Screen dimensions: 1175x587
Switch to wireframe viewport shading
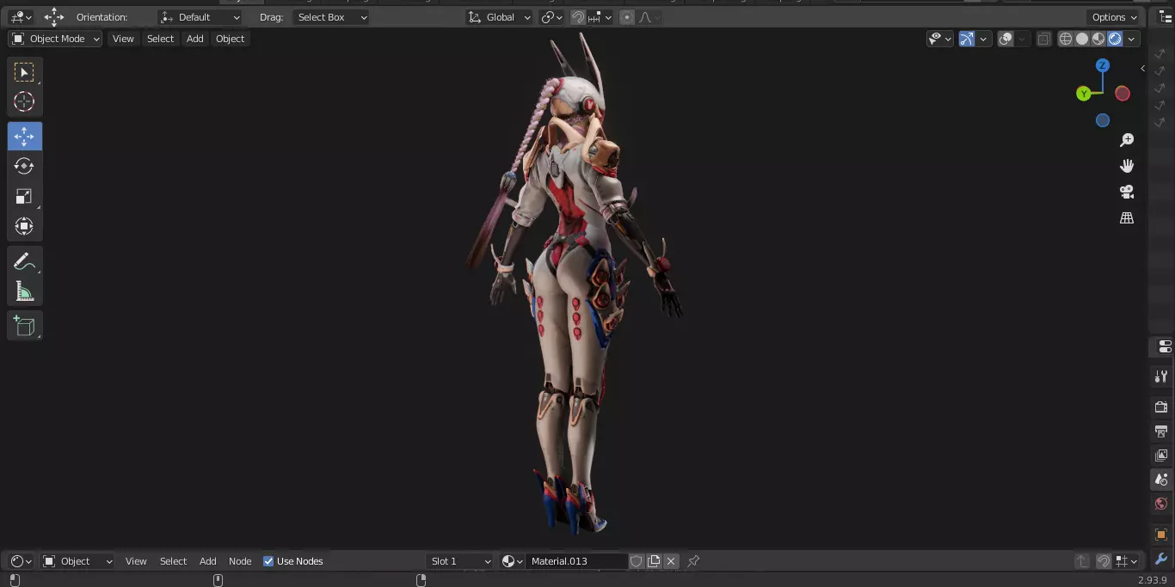[1066, 39]
